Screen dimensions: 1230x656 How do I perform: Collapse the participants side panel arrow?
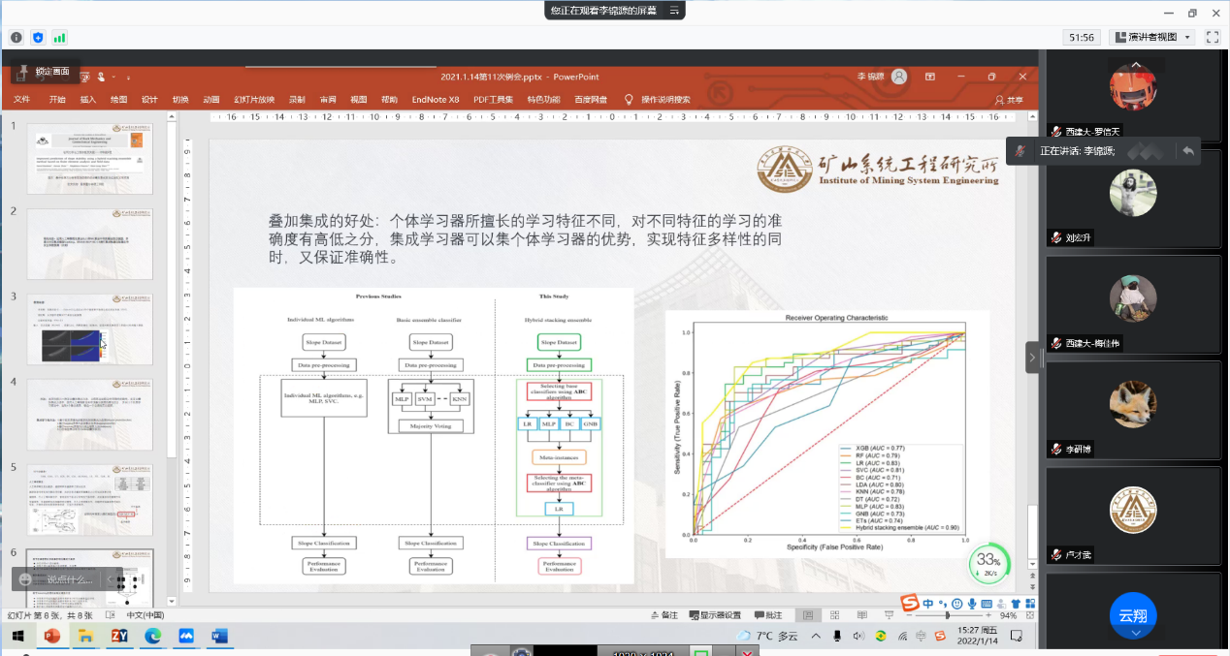[1032, 357]
